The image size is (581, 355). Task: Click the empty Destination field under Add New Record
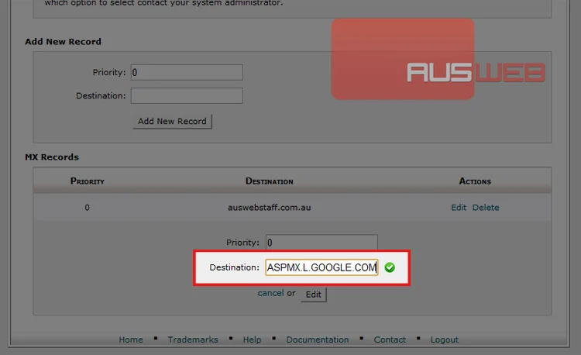pyautogui.click(x=187, y=95)
